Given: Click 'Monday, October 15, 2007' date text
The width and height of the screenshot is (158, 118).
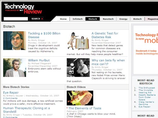Looking at the screenshot, I should coord(43,43).
